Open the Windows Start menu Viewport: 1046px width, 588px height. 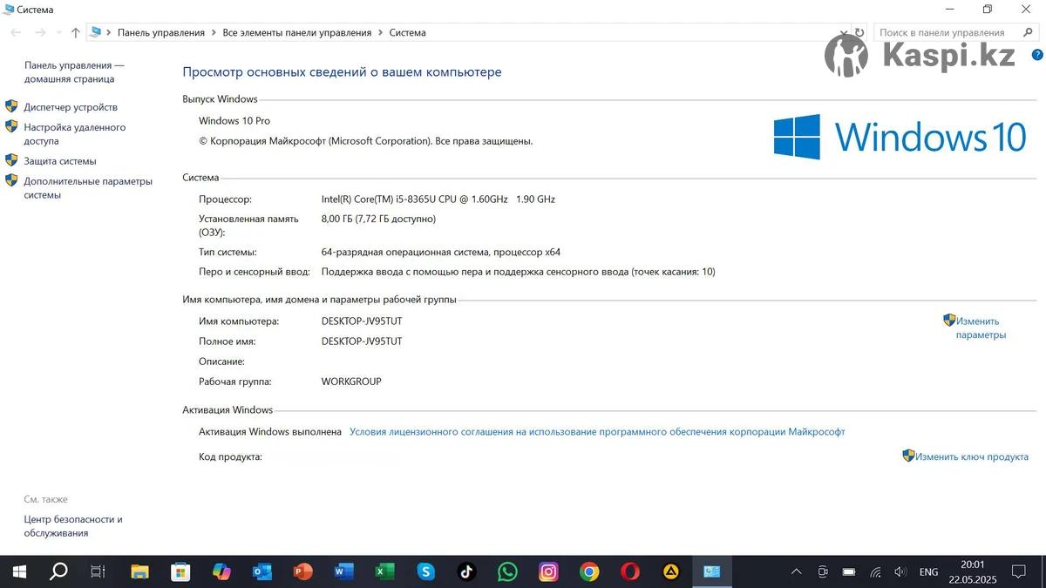click(x=18, y=572)
